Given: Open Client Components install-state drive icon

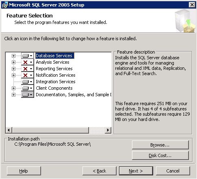Looking at the screenshot, I should [x=27, y=88].
